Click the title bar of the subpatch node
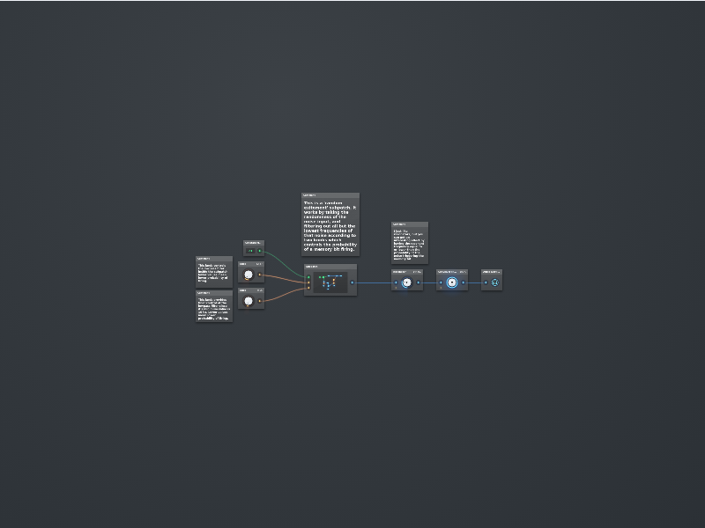The image size is (705, 528). click(330, 267)
